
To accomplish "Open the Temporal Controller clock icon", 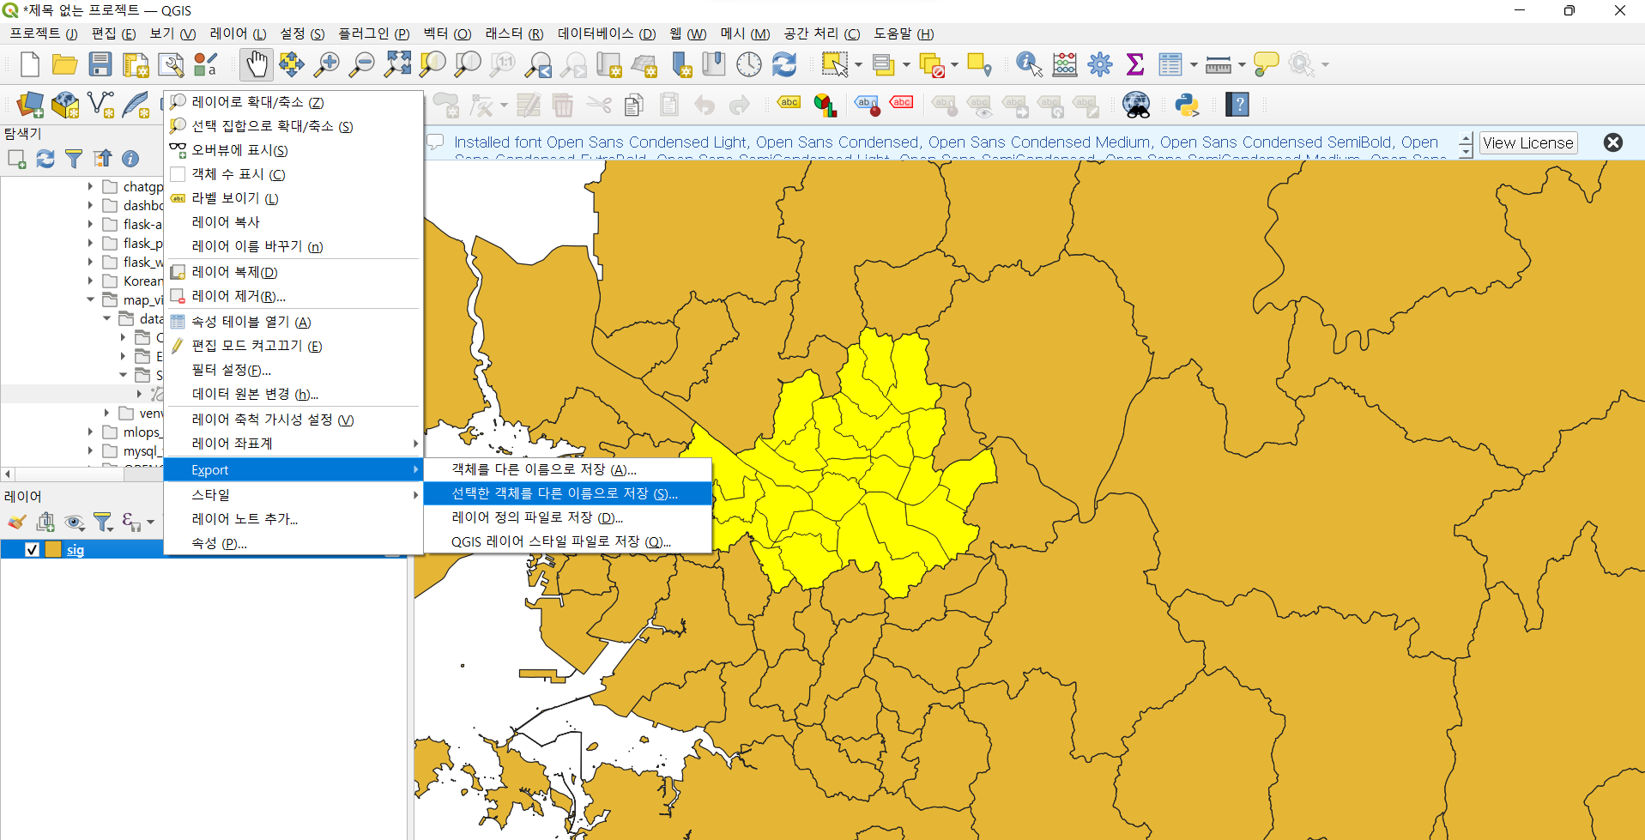I will (x=748, y=64).
